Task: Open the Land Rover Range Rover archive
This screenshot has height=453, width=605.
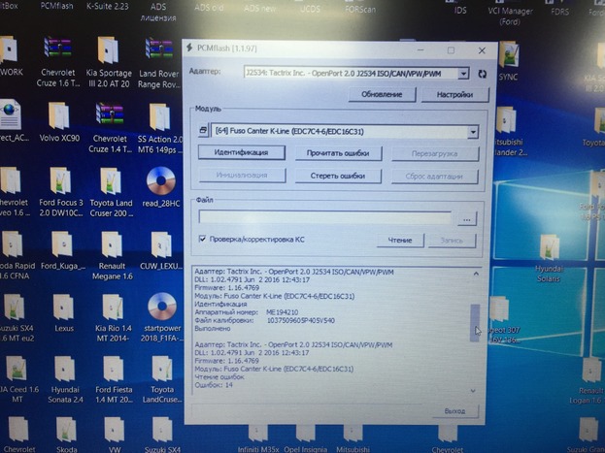Action: 159,51
